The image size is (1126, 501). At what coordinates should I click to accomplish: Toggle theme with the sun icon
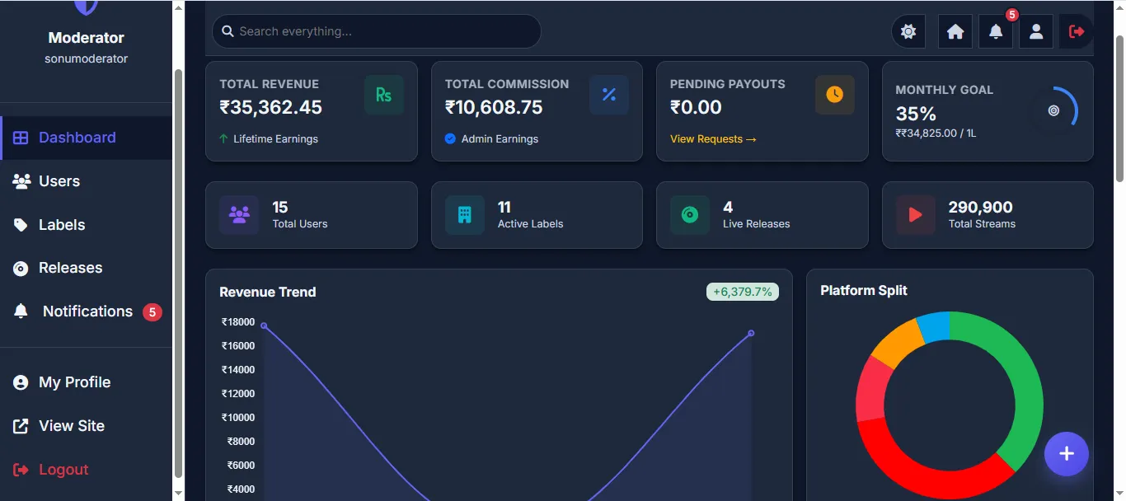pyautogui.click(x=908, y=31)
